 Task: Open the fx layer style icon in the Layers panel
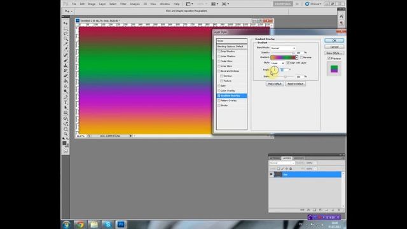(308, 210)
